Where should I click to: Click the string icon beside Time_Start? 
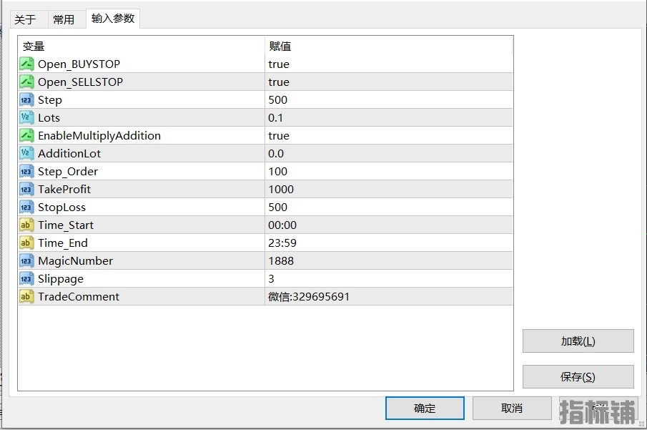(x=26, y=225)
